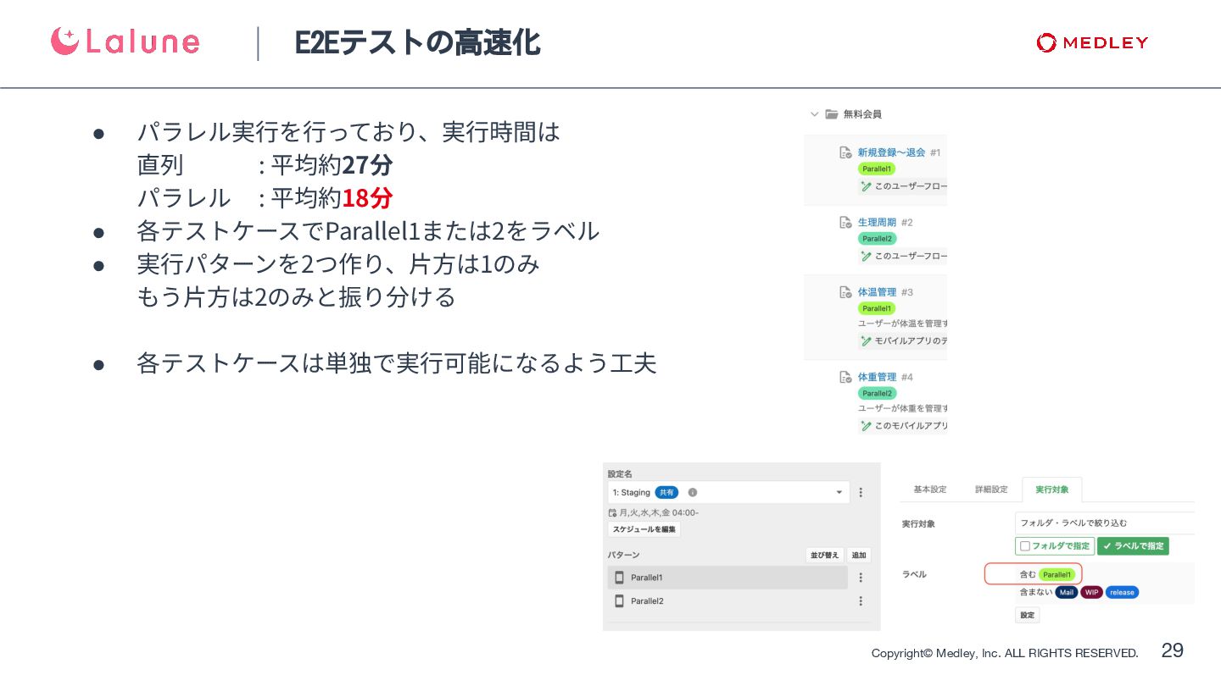Collapse the 無料会員 folder chevron
The height and width of the screenshot is (686, 1221).
point(814,114)
